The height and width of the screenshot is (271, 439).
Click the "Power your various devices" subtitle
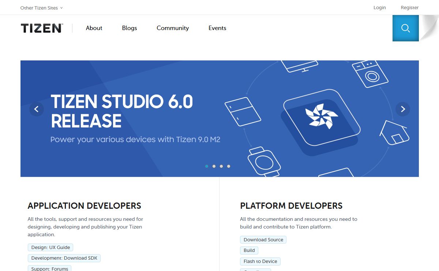[x=135, y=140]
